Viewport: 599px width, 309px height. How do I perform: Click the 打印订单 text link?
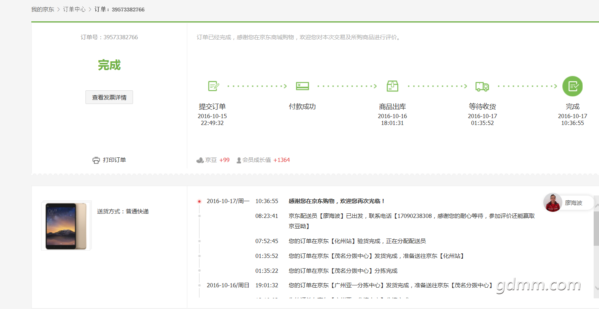coord(114,160)
